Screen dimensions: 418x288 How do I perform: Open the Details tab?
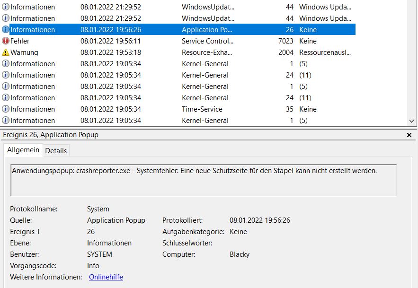click(56, 150)
